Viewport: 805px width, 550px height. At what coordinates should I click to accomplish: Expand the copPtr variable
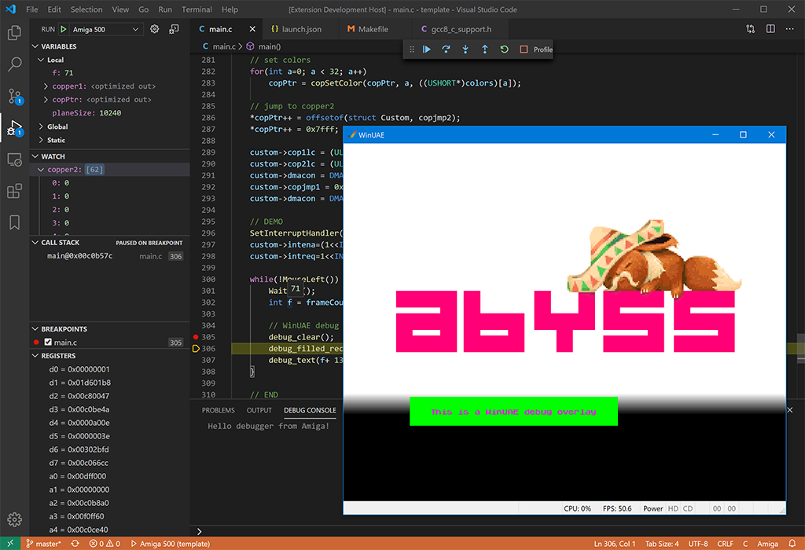[46, 100]
